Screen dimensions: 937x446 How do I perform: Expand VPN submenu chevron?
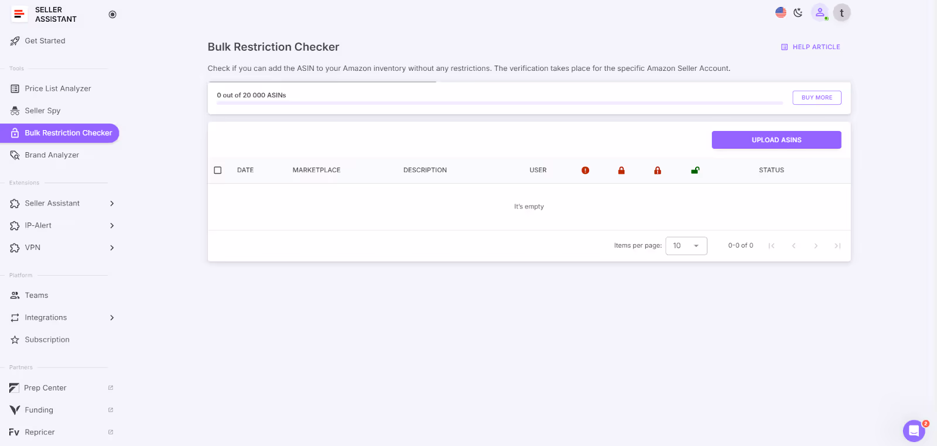[x=112, y=248]
